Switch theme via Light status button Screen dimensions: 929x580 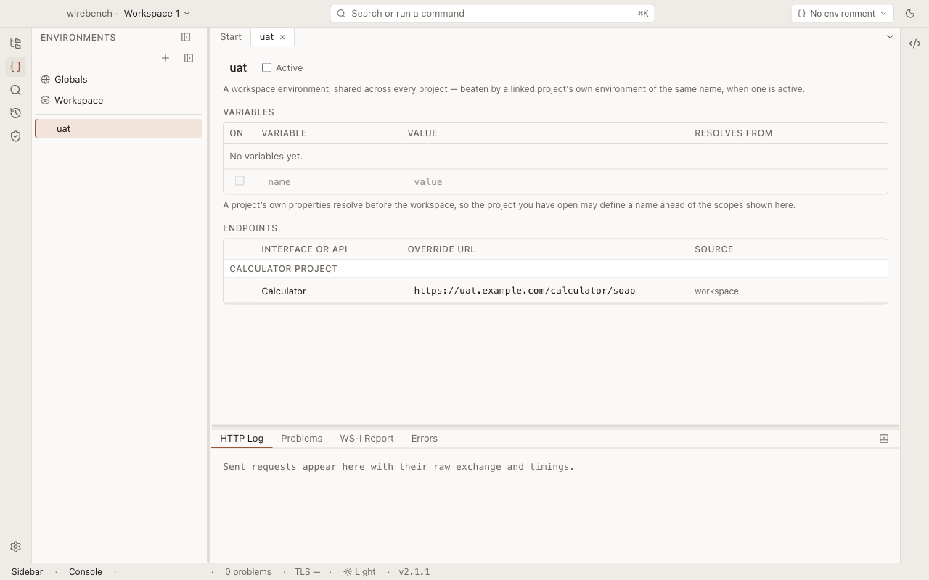coord(359,572)
